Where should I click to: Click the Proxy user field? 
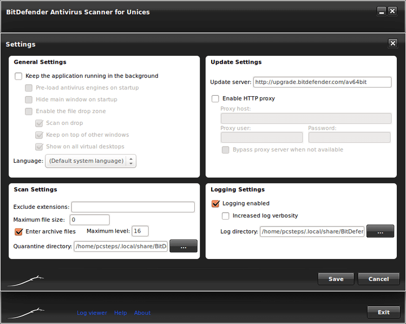[x=262, y=137]
